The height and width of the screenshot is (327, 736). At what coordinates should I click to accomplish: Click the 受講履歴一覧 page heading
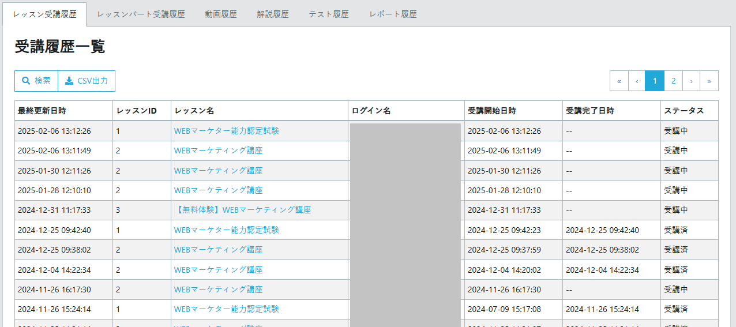60,47
